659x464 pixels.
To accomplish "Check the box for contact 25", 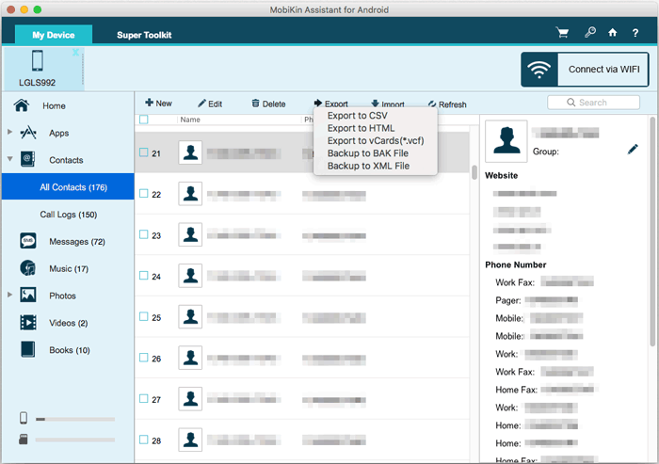I will tap(144, 316).
